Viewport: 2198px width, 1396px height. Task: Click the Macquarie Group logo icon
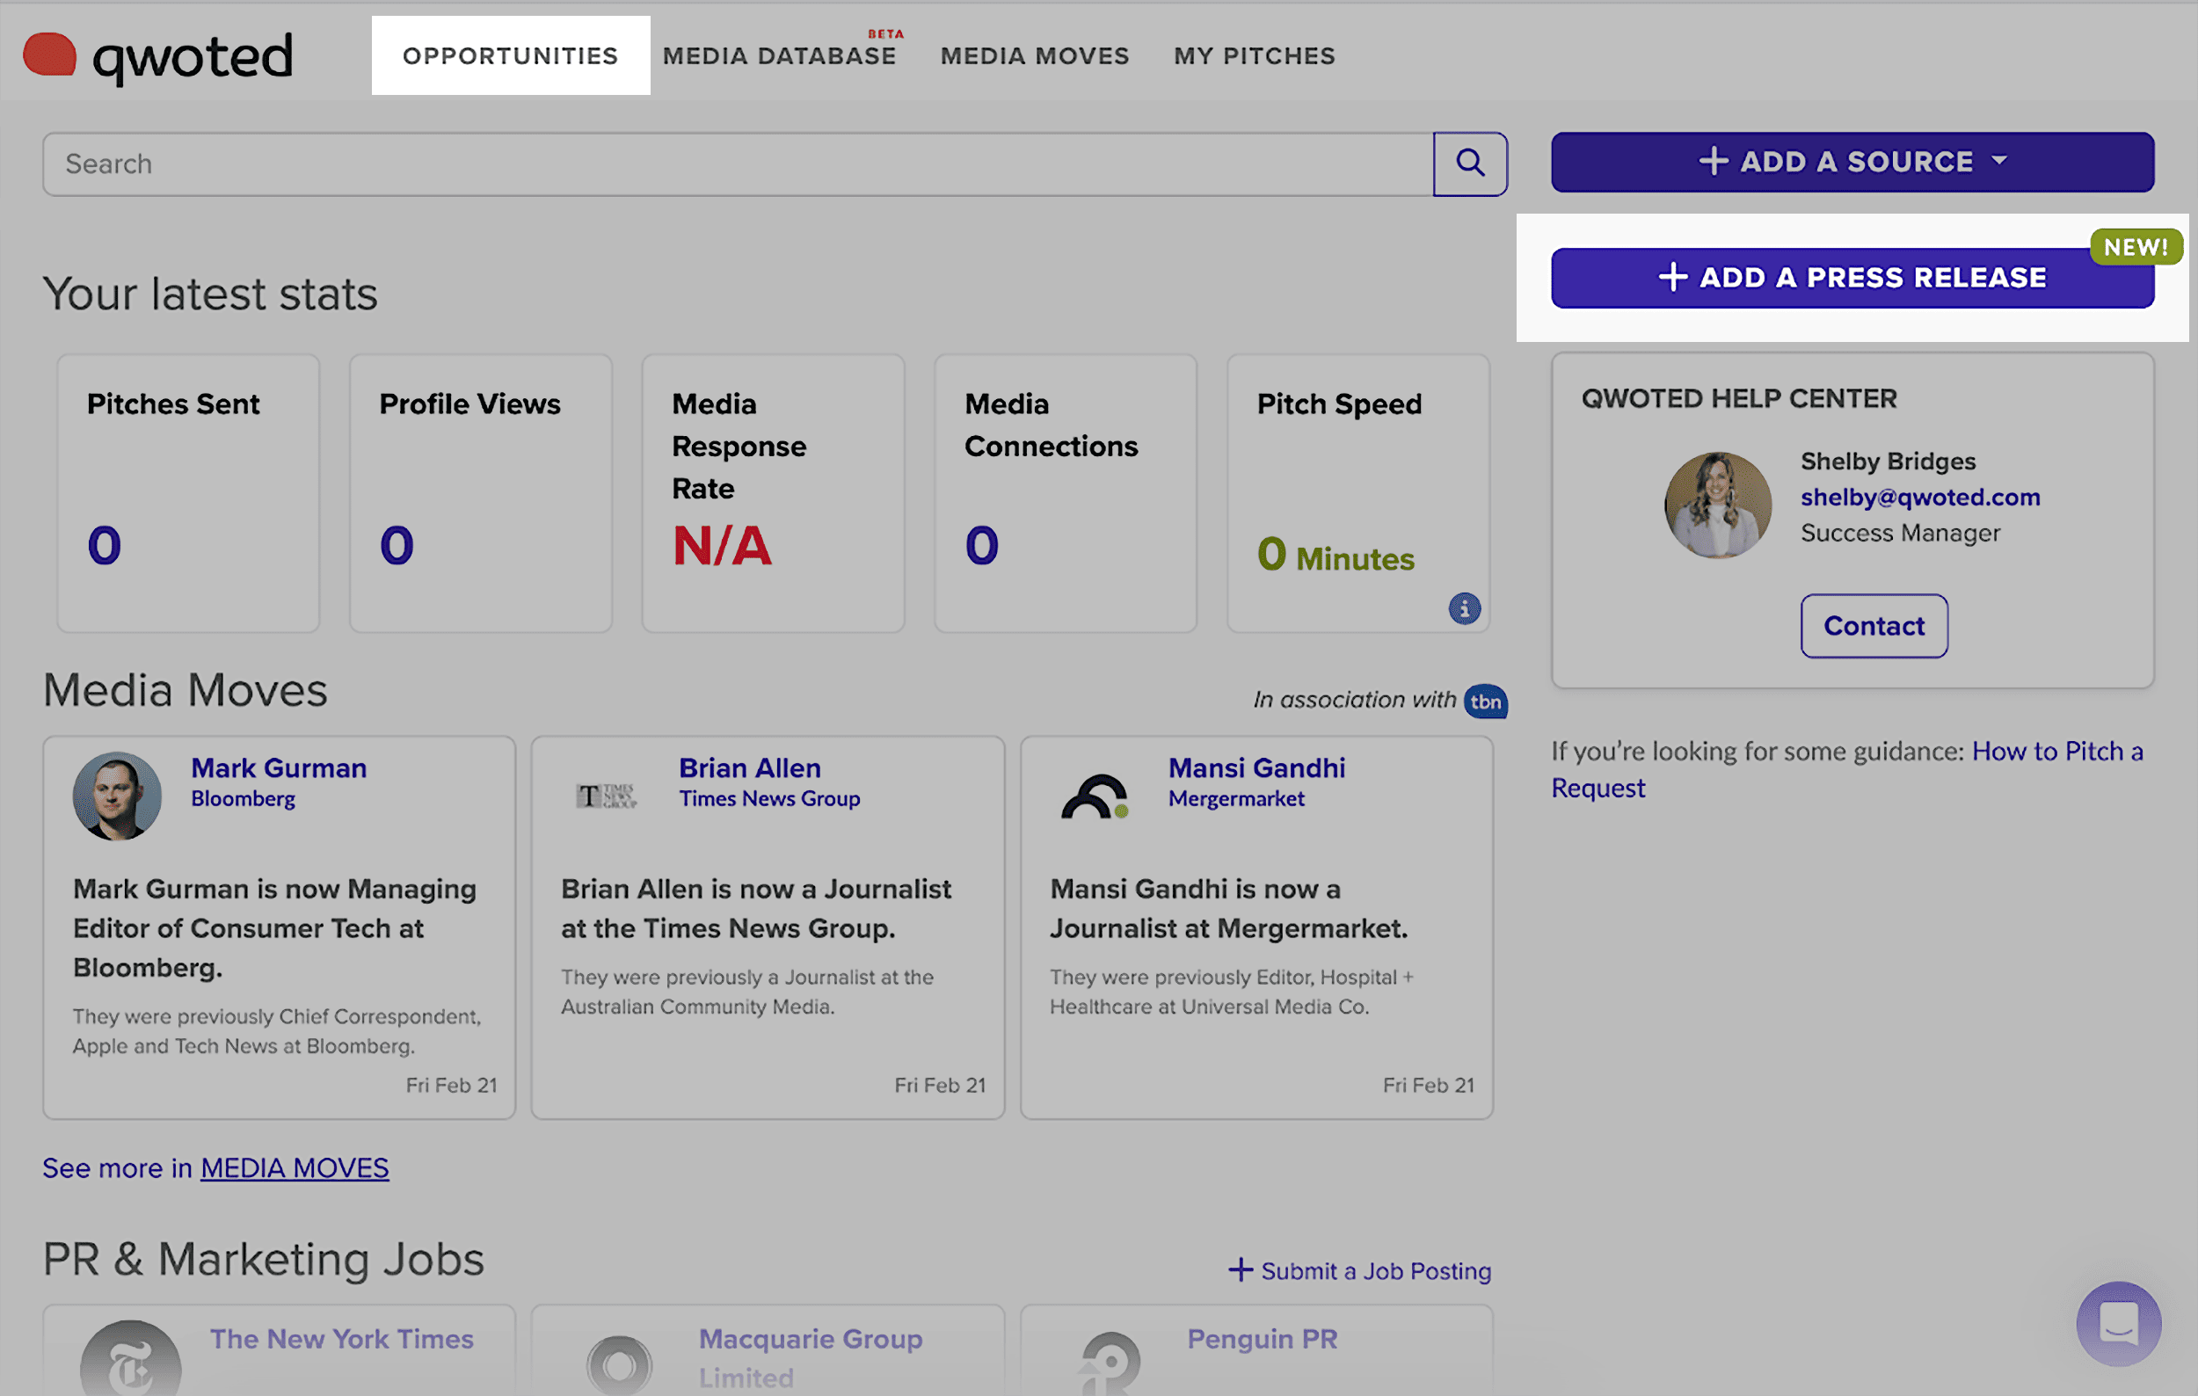click(619, 1364)
